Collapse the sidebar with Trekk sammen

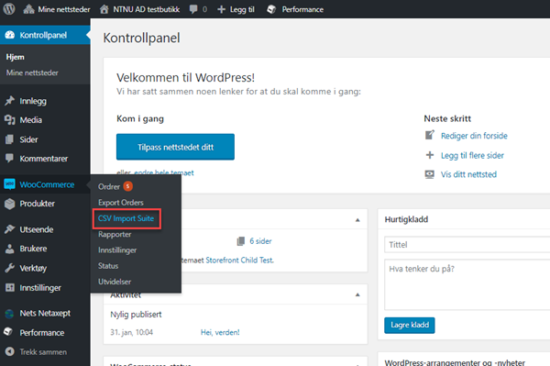tap(36, 351)
